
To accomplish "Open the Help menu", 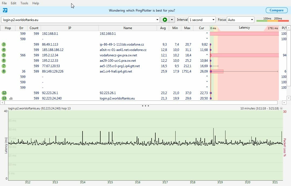I will [x=36, y=3].
